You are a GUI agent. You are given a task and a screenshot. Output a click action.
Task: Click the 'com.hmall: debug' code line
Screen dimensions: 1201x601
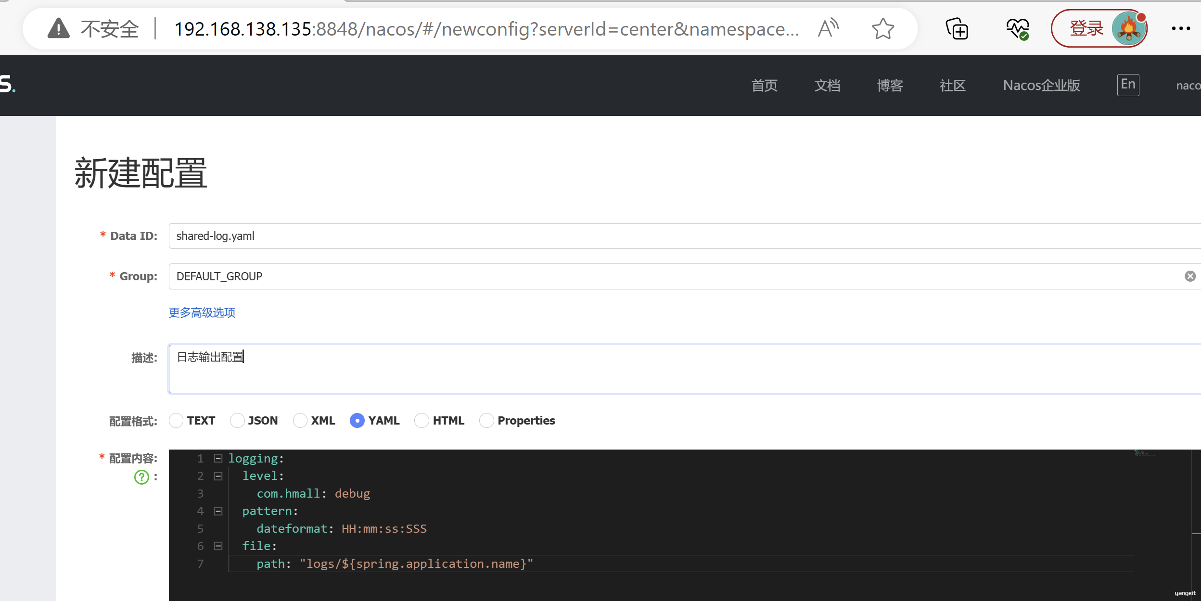313,494
